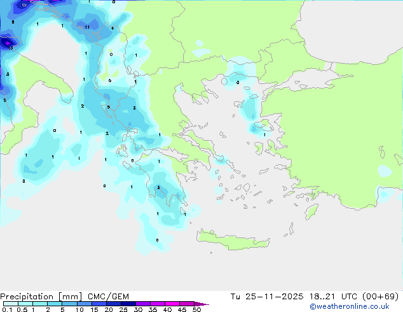Open the weatheronline.co.uk copyright link
Screen dimensions: 403x312
350,306
